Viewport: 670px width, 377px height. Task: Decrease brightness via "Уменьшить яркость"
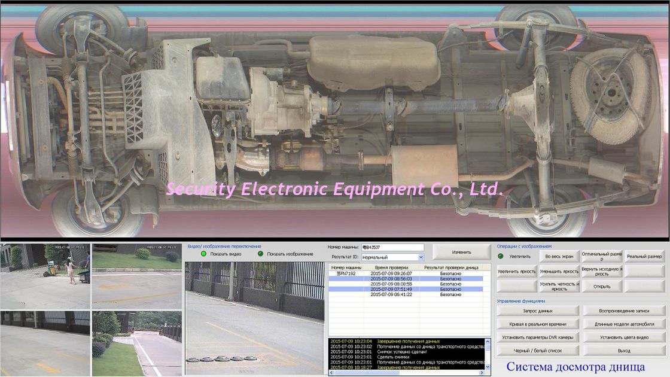(559, 271)
